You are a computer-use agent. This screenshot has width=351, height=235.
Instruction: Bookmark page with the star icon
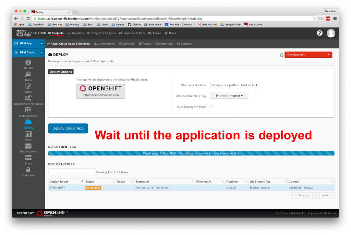314,18
